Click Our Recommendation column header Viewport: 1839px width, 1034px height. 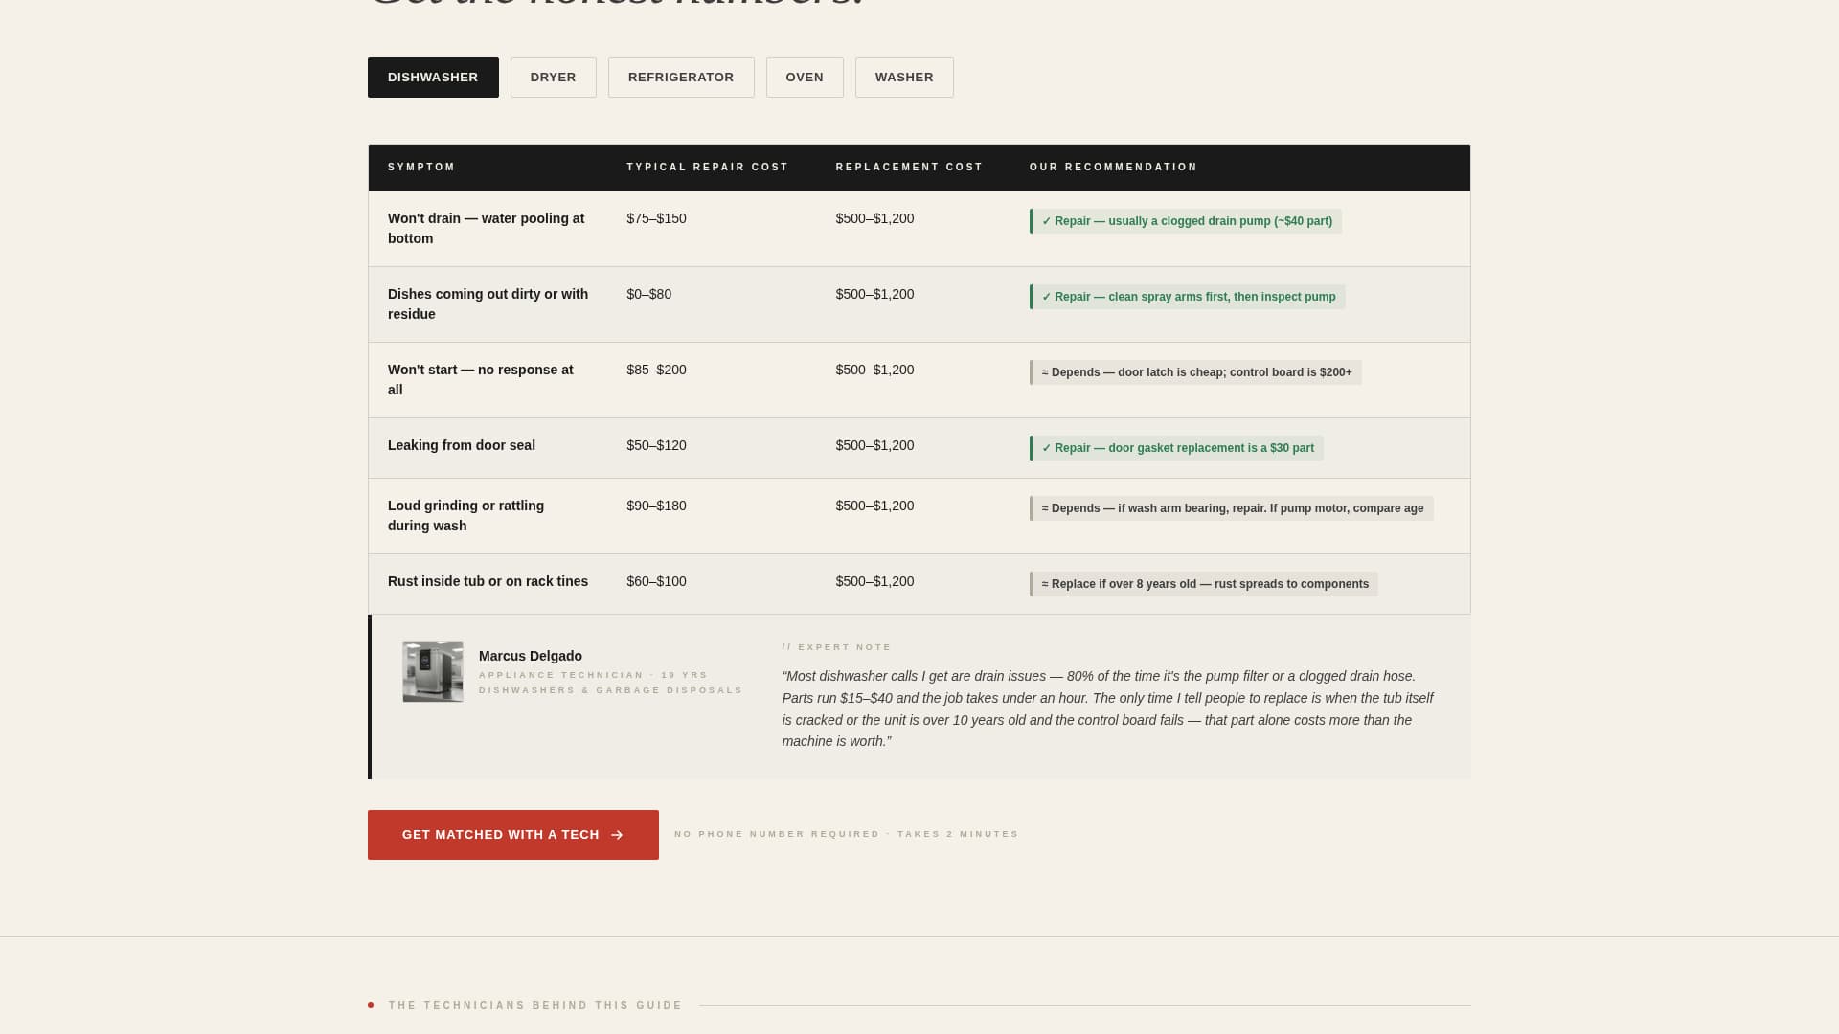pyautogui.click(x=1113, y=168)
